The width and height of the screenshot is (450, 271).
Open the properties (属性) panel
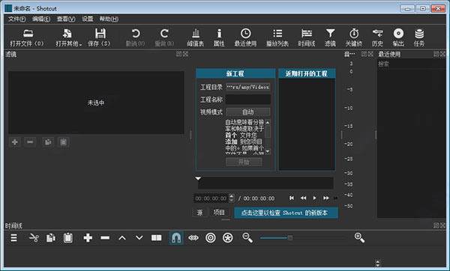point(219,38)
